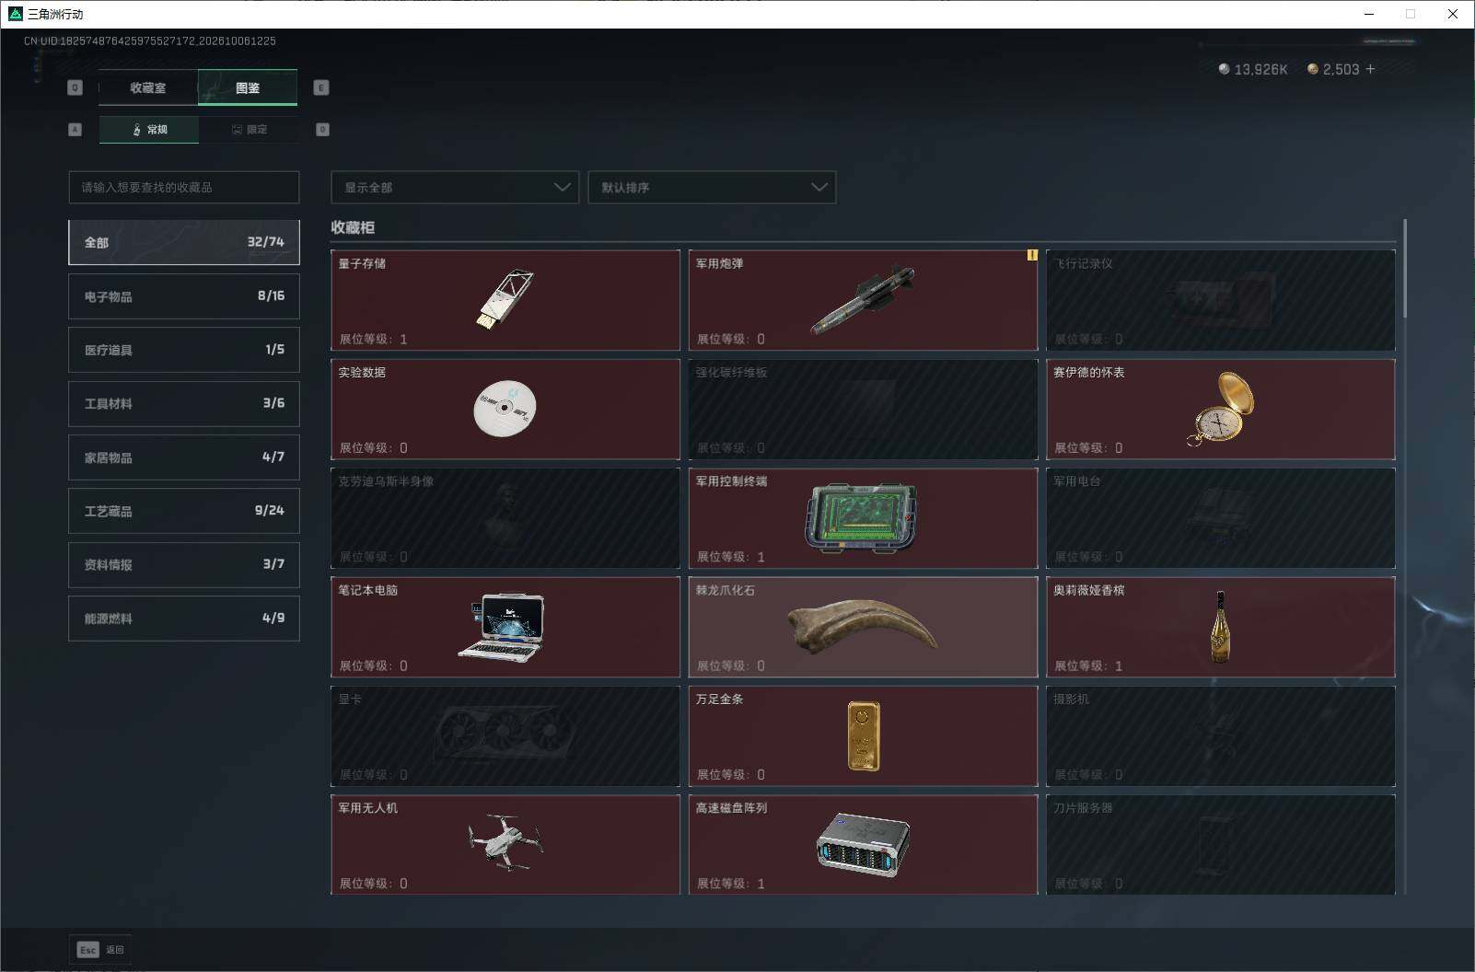Select the 军用控制终端 terminal image
The image size is (1475, 972).
(862, 517)
